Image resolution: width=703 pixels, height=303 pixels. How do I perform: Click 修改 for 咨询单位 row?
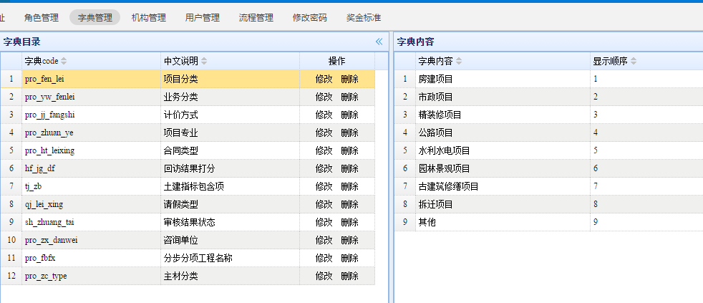click(324, 240)
